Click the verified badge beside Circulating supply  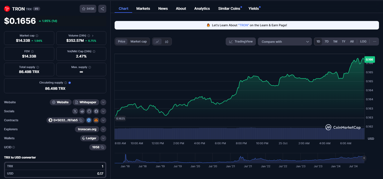click(70, 83)
